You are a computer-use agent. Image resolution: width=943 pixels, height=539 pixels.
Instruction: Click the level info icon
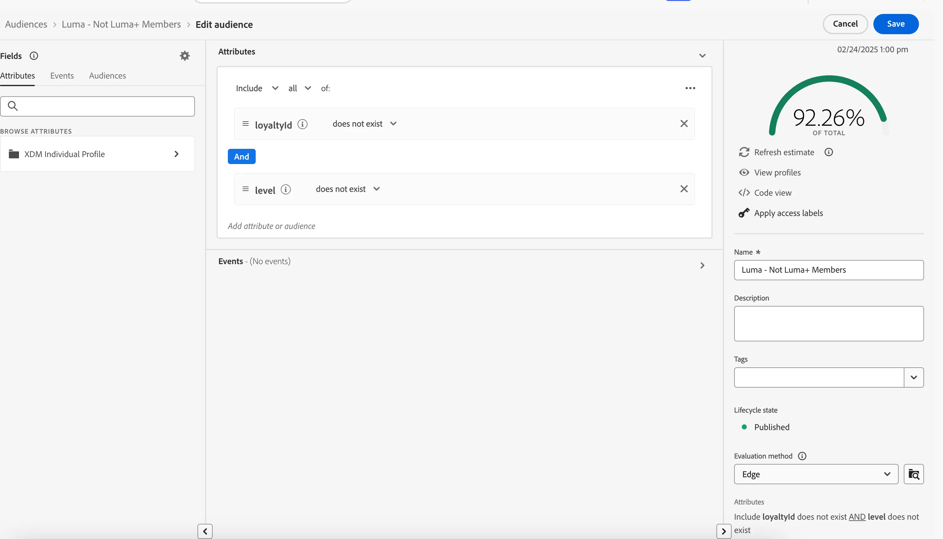pyautogui.click(x=286, y=190)
